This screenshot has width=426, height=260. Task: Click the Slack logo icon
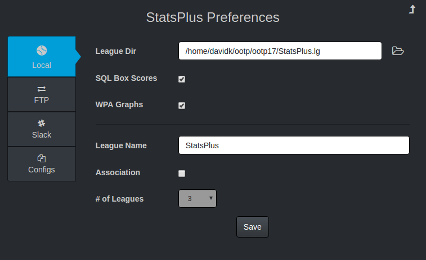[42, 124]
